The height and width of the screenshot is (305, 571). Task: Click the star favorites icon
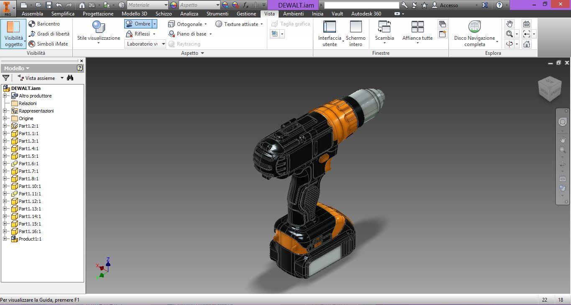pos(424,5)
